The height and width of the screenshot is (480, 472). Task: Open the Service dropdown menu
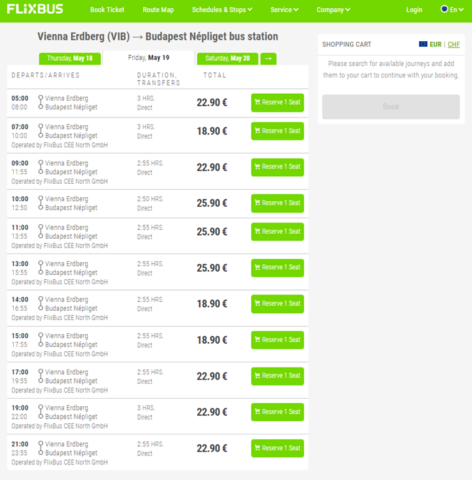point(284,10)
